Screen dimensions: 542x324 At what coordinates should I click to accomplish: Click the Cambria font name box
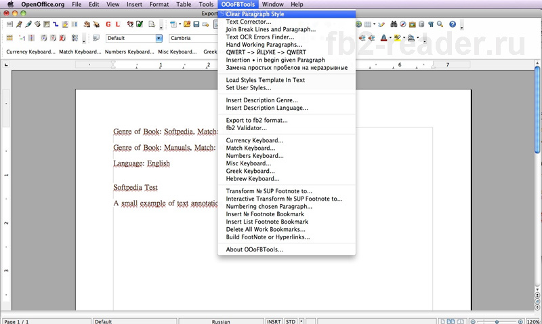tap(194, 38)
